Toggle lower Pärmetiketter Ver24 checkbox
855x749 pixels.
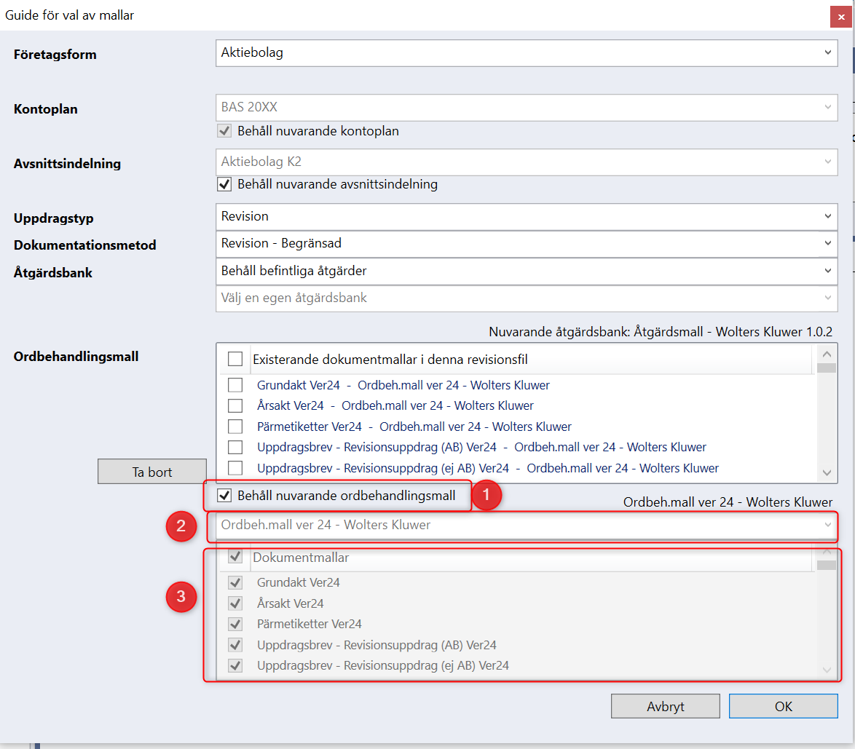click(235, 625)
